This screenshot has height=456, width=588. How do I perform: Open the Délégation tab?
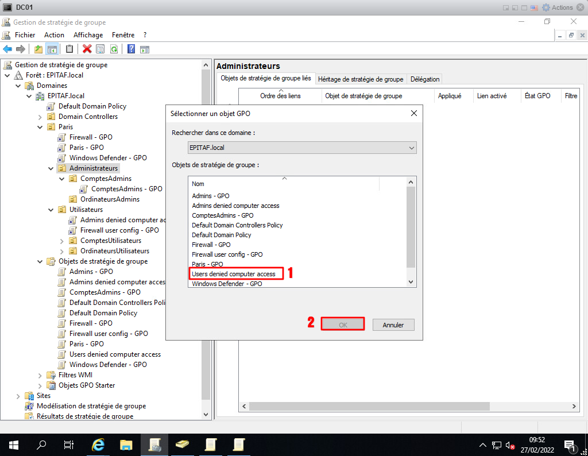tap(425, 79)
